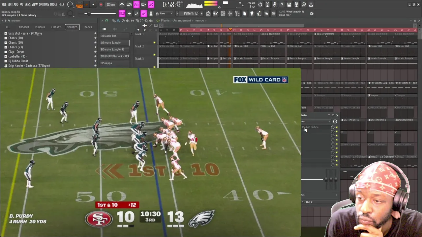Click the main volume slider handle
422x237 pixels.
[89, 13]
